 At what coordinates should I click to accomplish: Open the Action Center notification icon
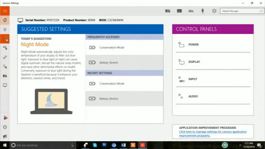259,145
